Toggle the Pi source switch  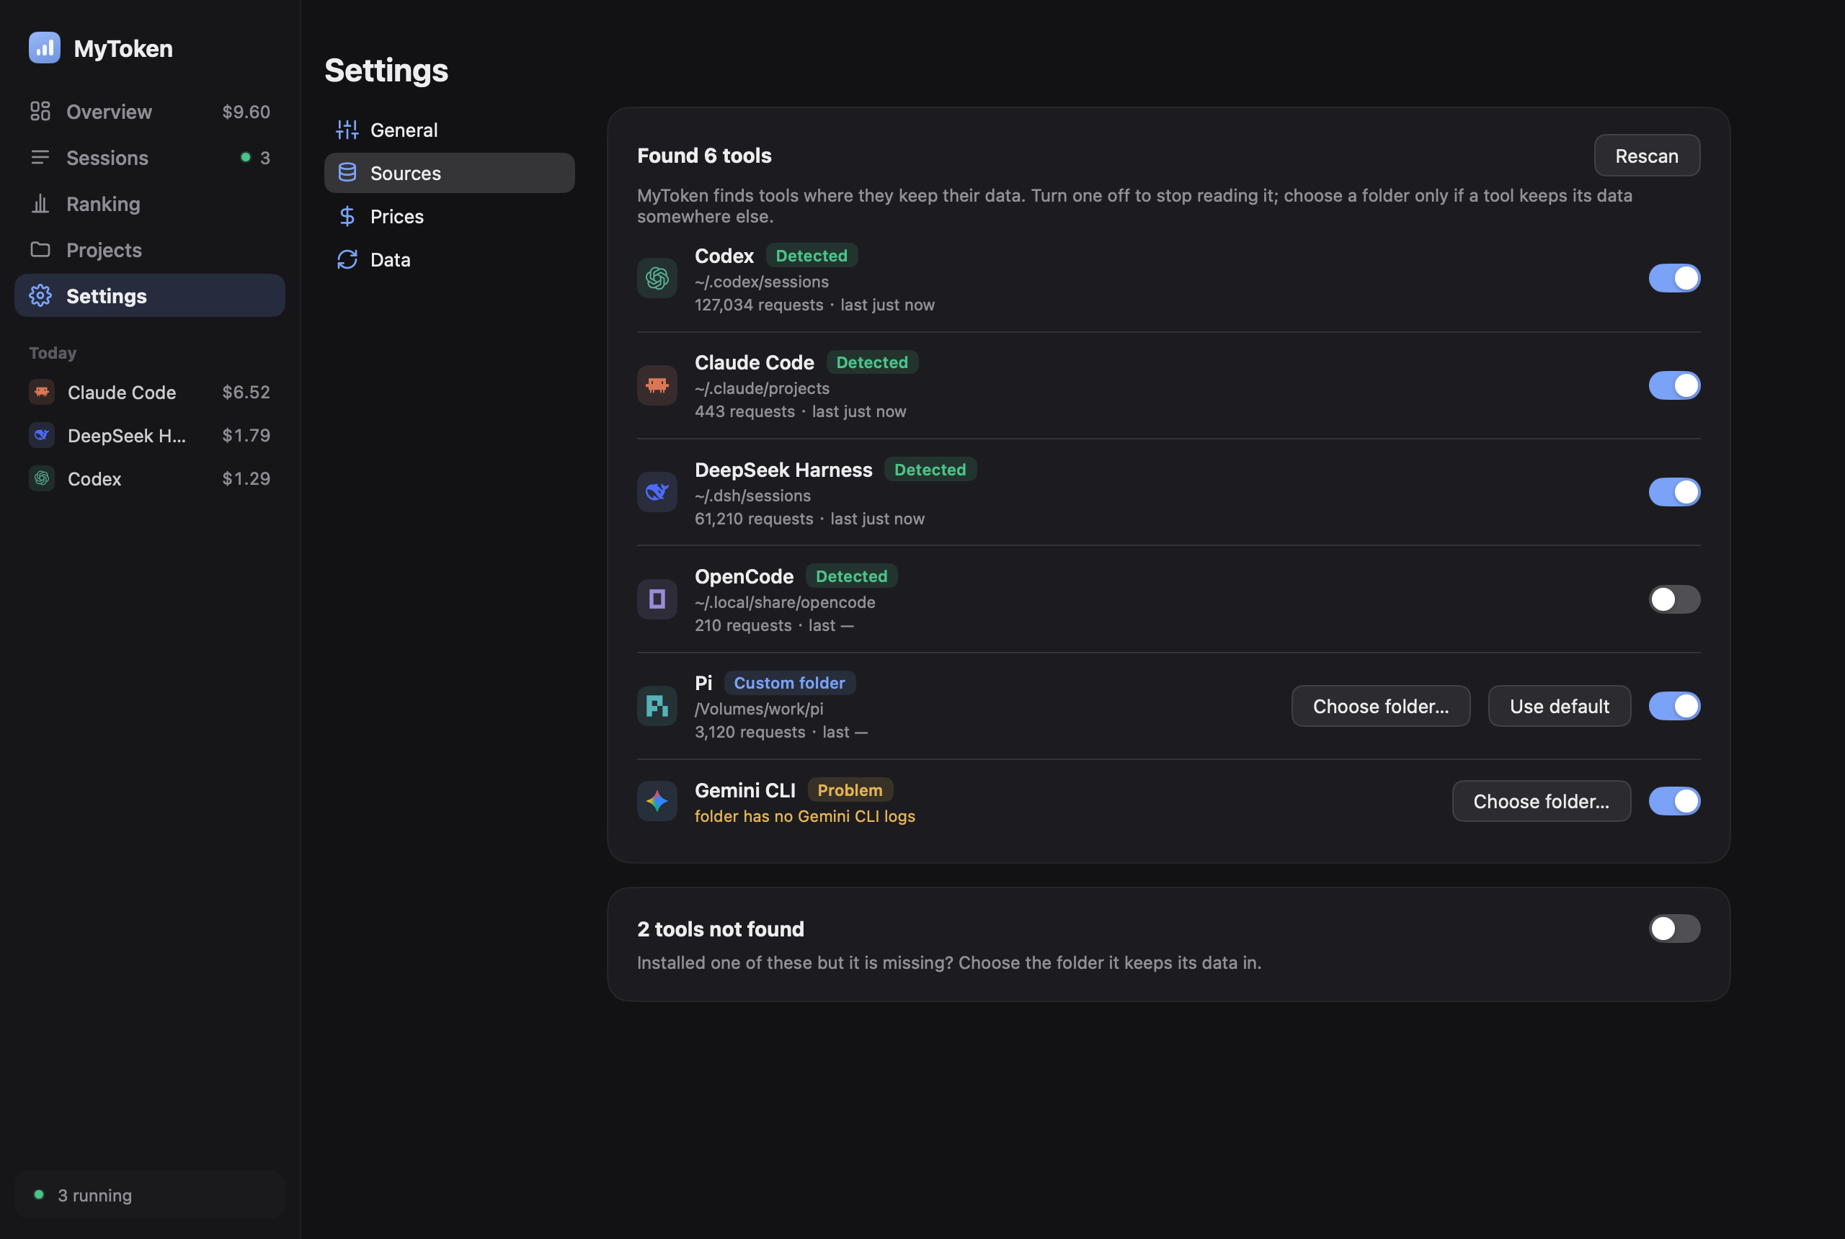1674,706
